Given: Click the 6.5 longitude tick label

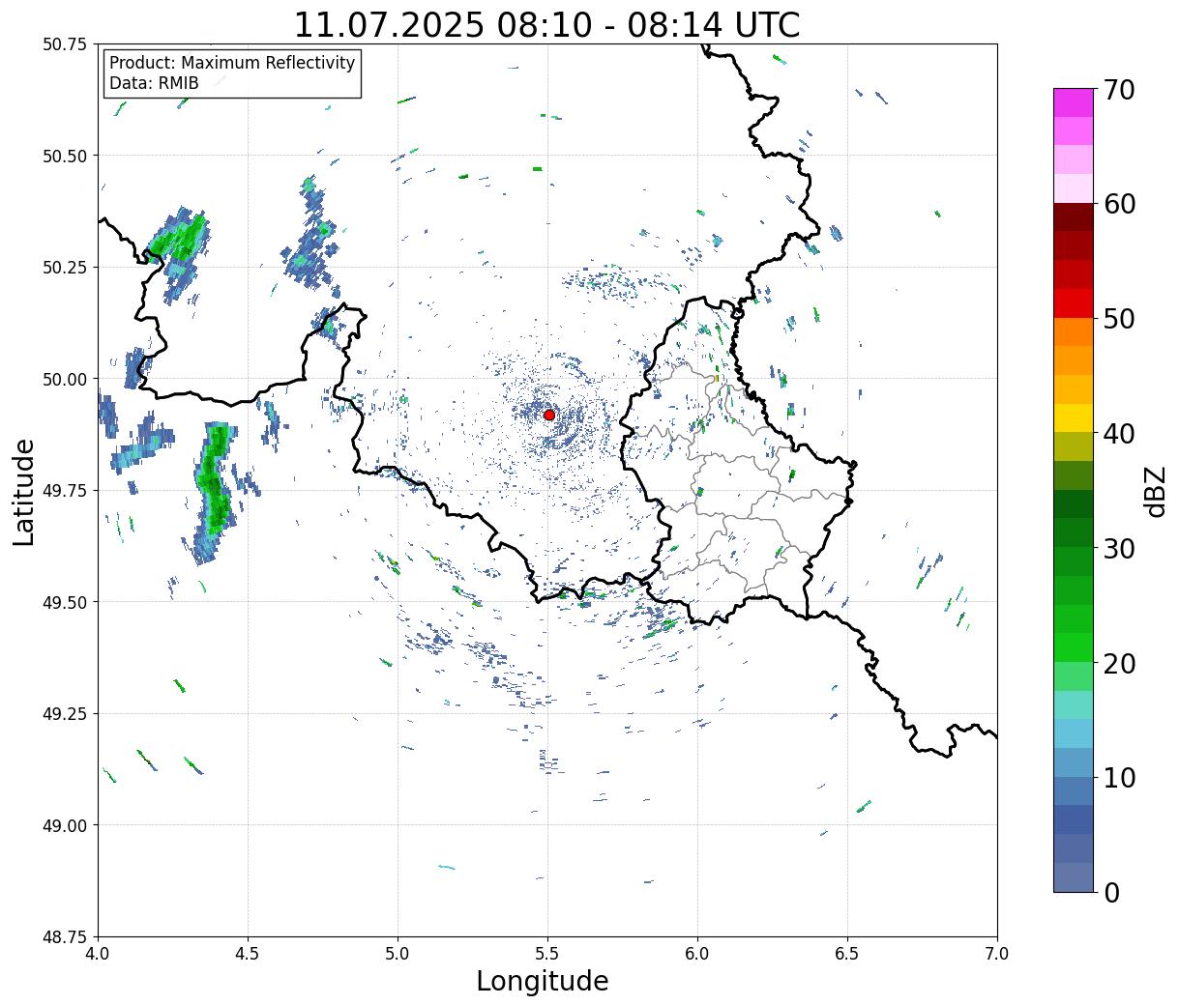Looking at the screenshot, I should [847, 954].
